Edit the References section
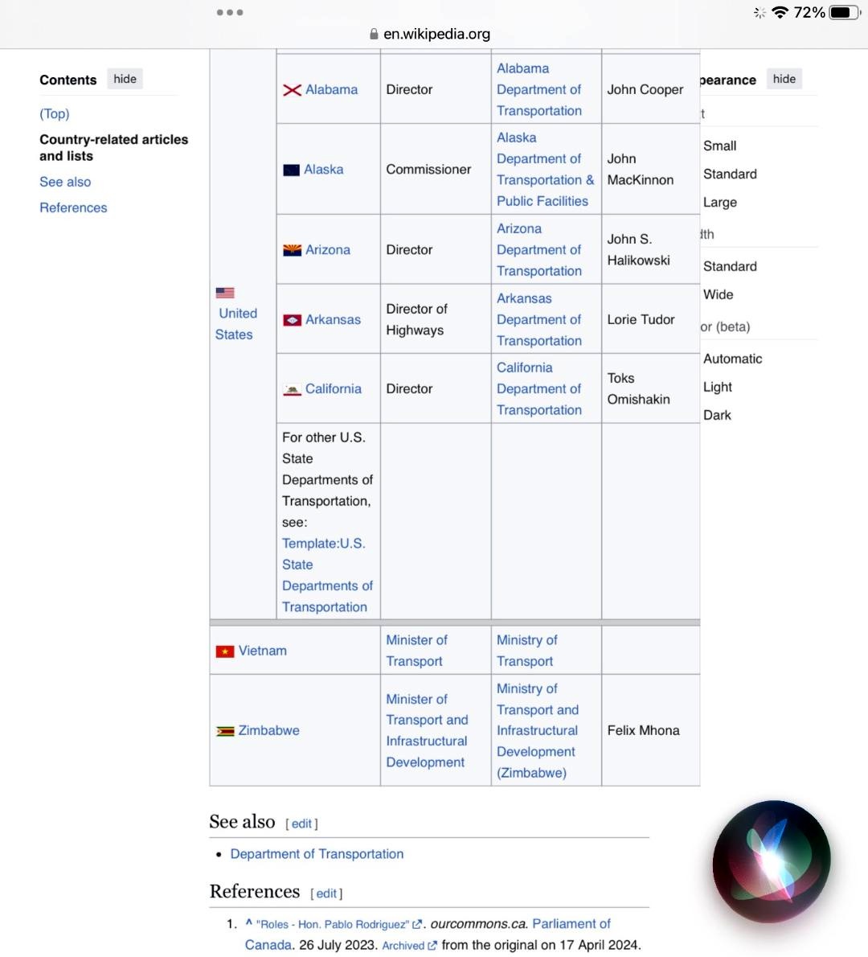The width and height of the screenshot is (868, 957). click(x=326, y=893)
